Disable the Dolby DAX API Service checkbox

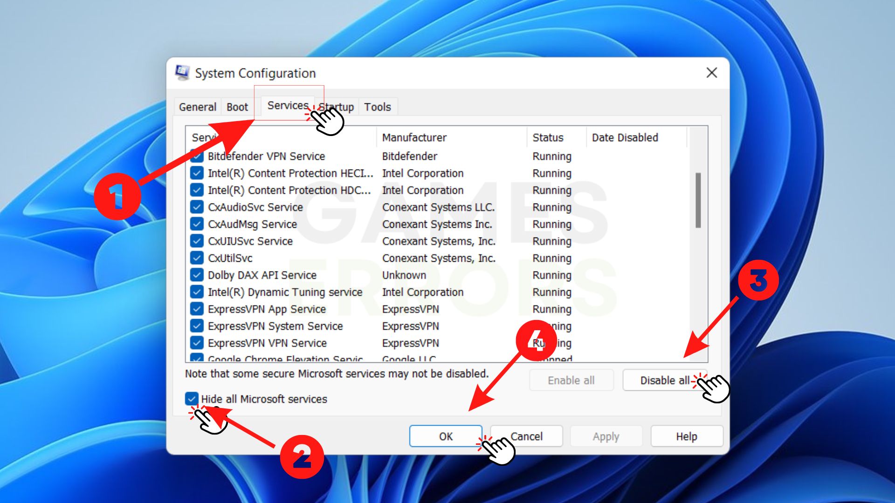(x=197, y=275)
